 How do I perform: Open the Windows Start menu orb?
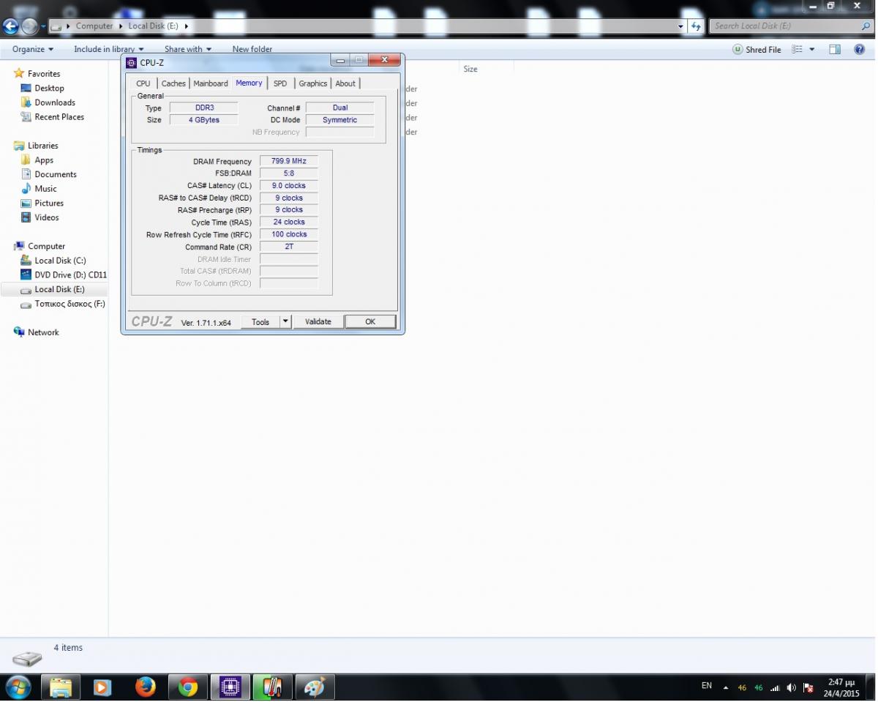(18, 687)
